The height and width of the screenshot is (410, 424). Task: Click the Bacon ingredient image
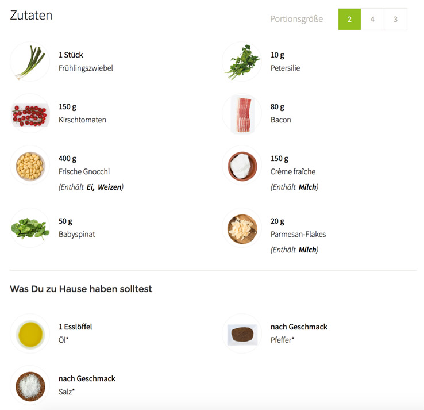coord(242,113)
